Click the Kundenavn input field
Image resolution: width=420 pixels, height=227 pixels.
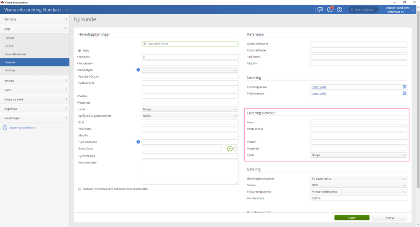[x=190, y=63]
